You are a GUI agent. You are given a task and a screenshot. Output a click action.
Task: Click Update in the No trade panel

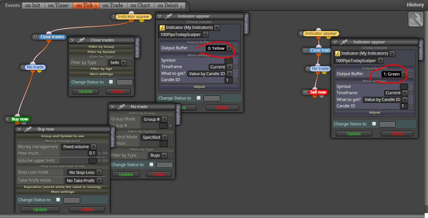[126, 174]
